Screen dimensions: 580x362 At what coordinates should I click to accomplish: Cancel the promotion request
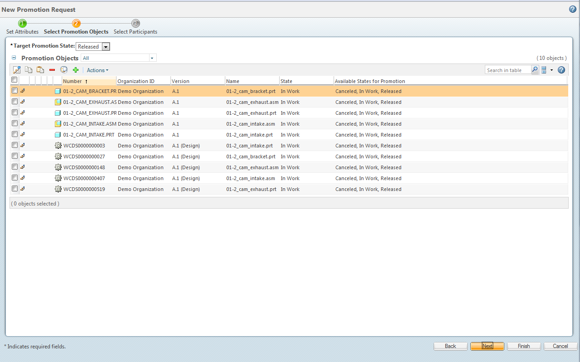pyautogui.click(x=561, y=346)
